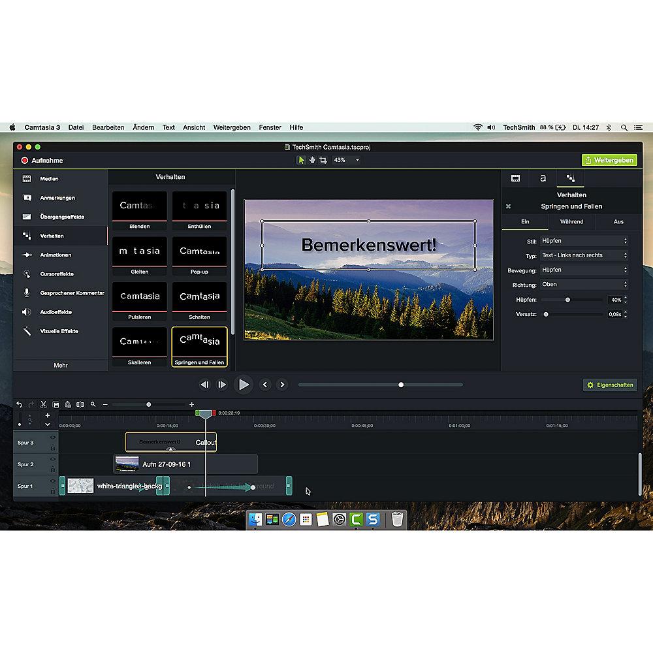Click the green Weitergeben share button

tap(609, 160)
